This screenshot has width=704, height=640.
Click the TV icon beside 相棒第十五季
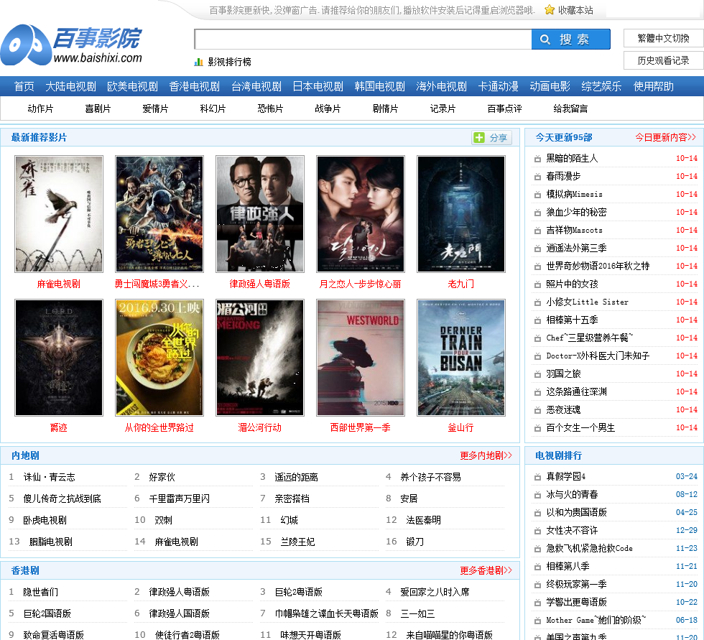(537, 320)
